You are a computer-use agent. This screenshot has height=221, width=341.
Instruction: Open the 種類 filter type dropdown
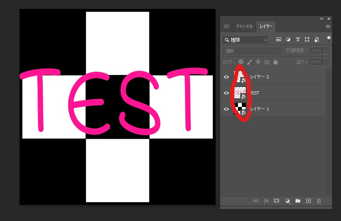point(245,40)
